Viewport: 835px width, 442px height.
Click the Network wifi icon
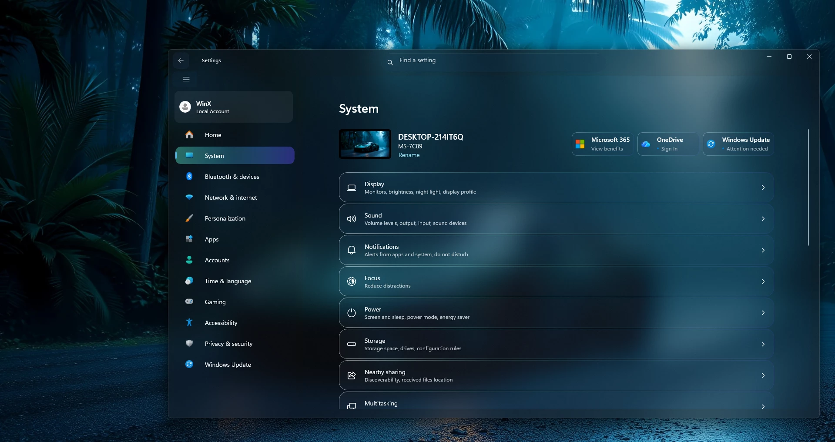[189, 198]
